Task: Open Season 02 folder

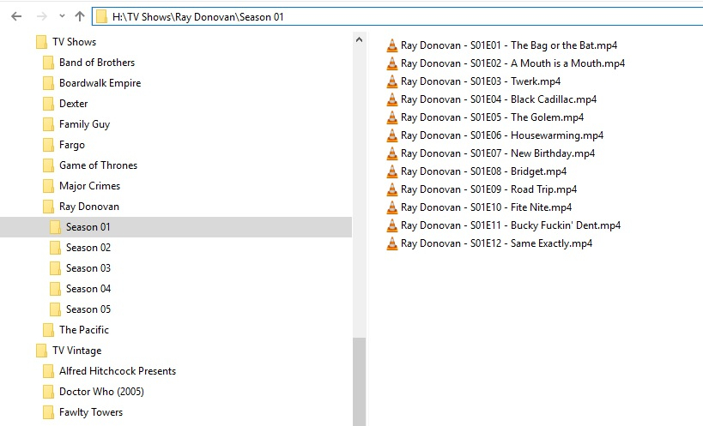Action: (88, 248)
